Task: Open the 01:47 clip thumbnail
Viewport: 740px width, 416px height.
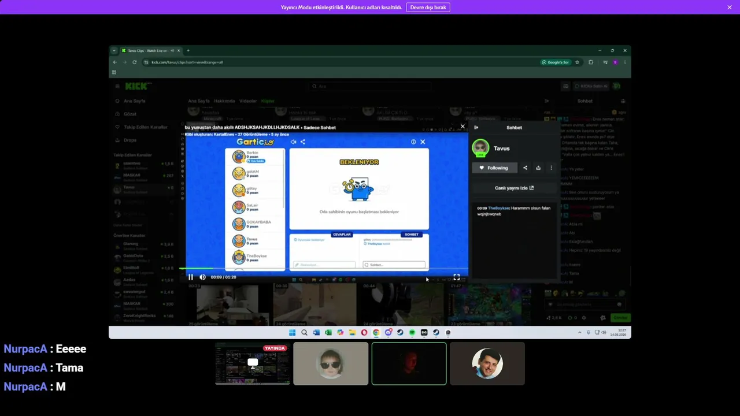Action: [x=490, y=304]
